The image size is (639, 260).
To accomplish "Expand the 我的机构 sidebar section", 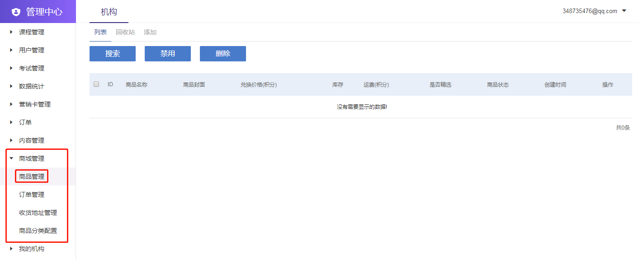I will click(x=31, y=249).
